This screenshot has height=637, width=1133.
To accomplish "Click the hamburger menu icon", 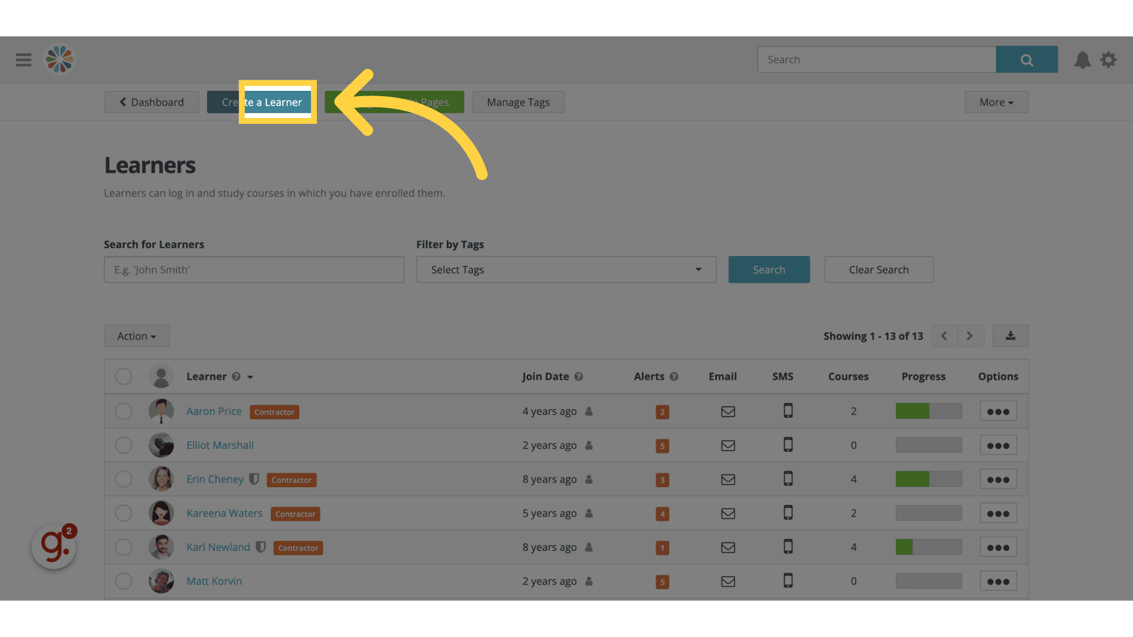I will pos(22,59).
